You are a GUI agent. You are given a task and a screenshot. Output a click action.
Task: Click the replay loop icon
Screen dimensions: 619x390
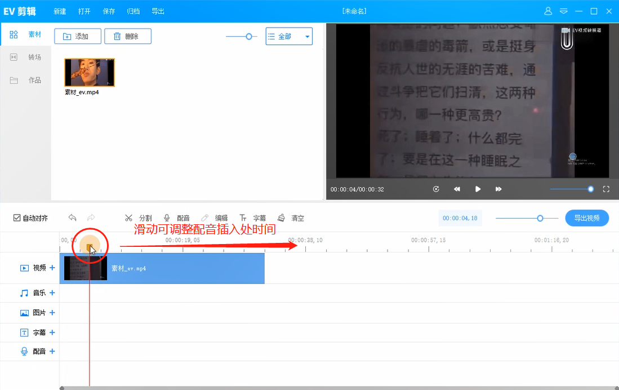pos(436,189)
